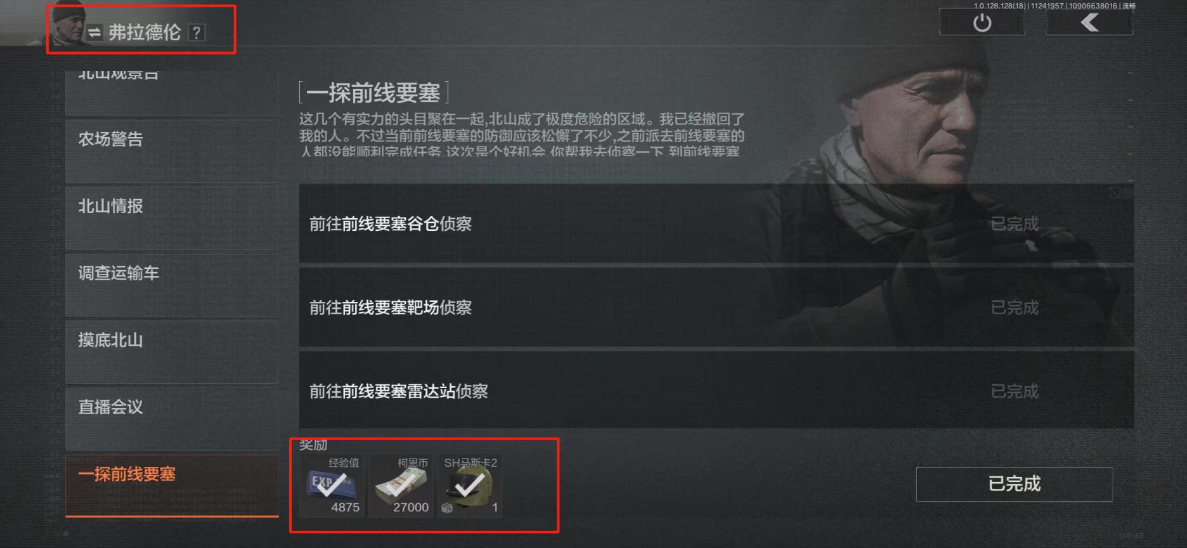Viewport: 1187px width, 548px height.
Task: Select the highlighted 一探前线要塞 quest
Action: (172, 485)
